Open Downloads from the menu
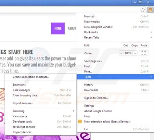 (115, 90)
